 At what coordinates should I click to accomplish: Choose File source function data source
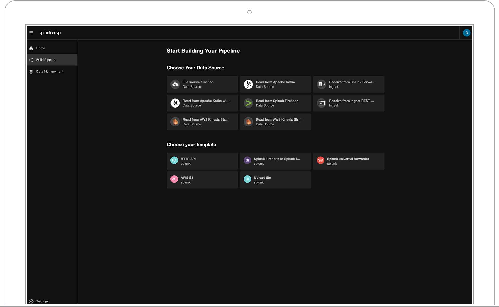pos(202,84)
